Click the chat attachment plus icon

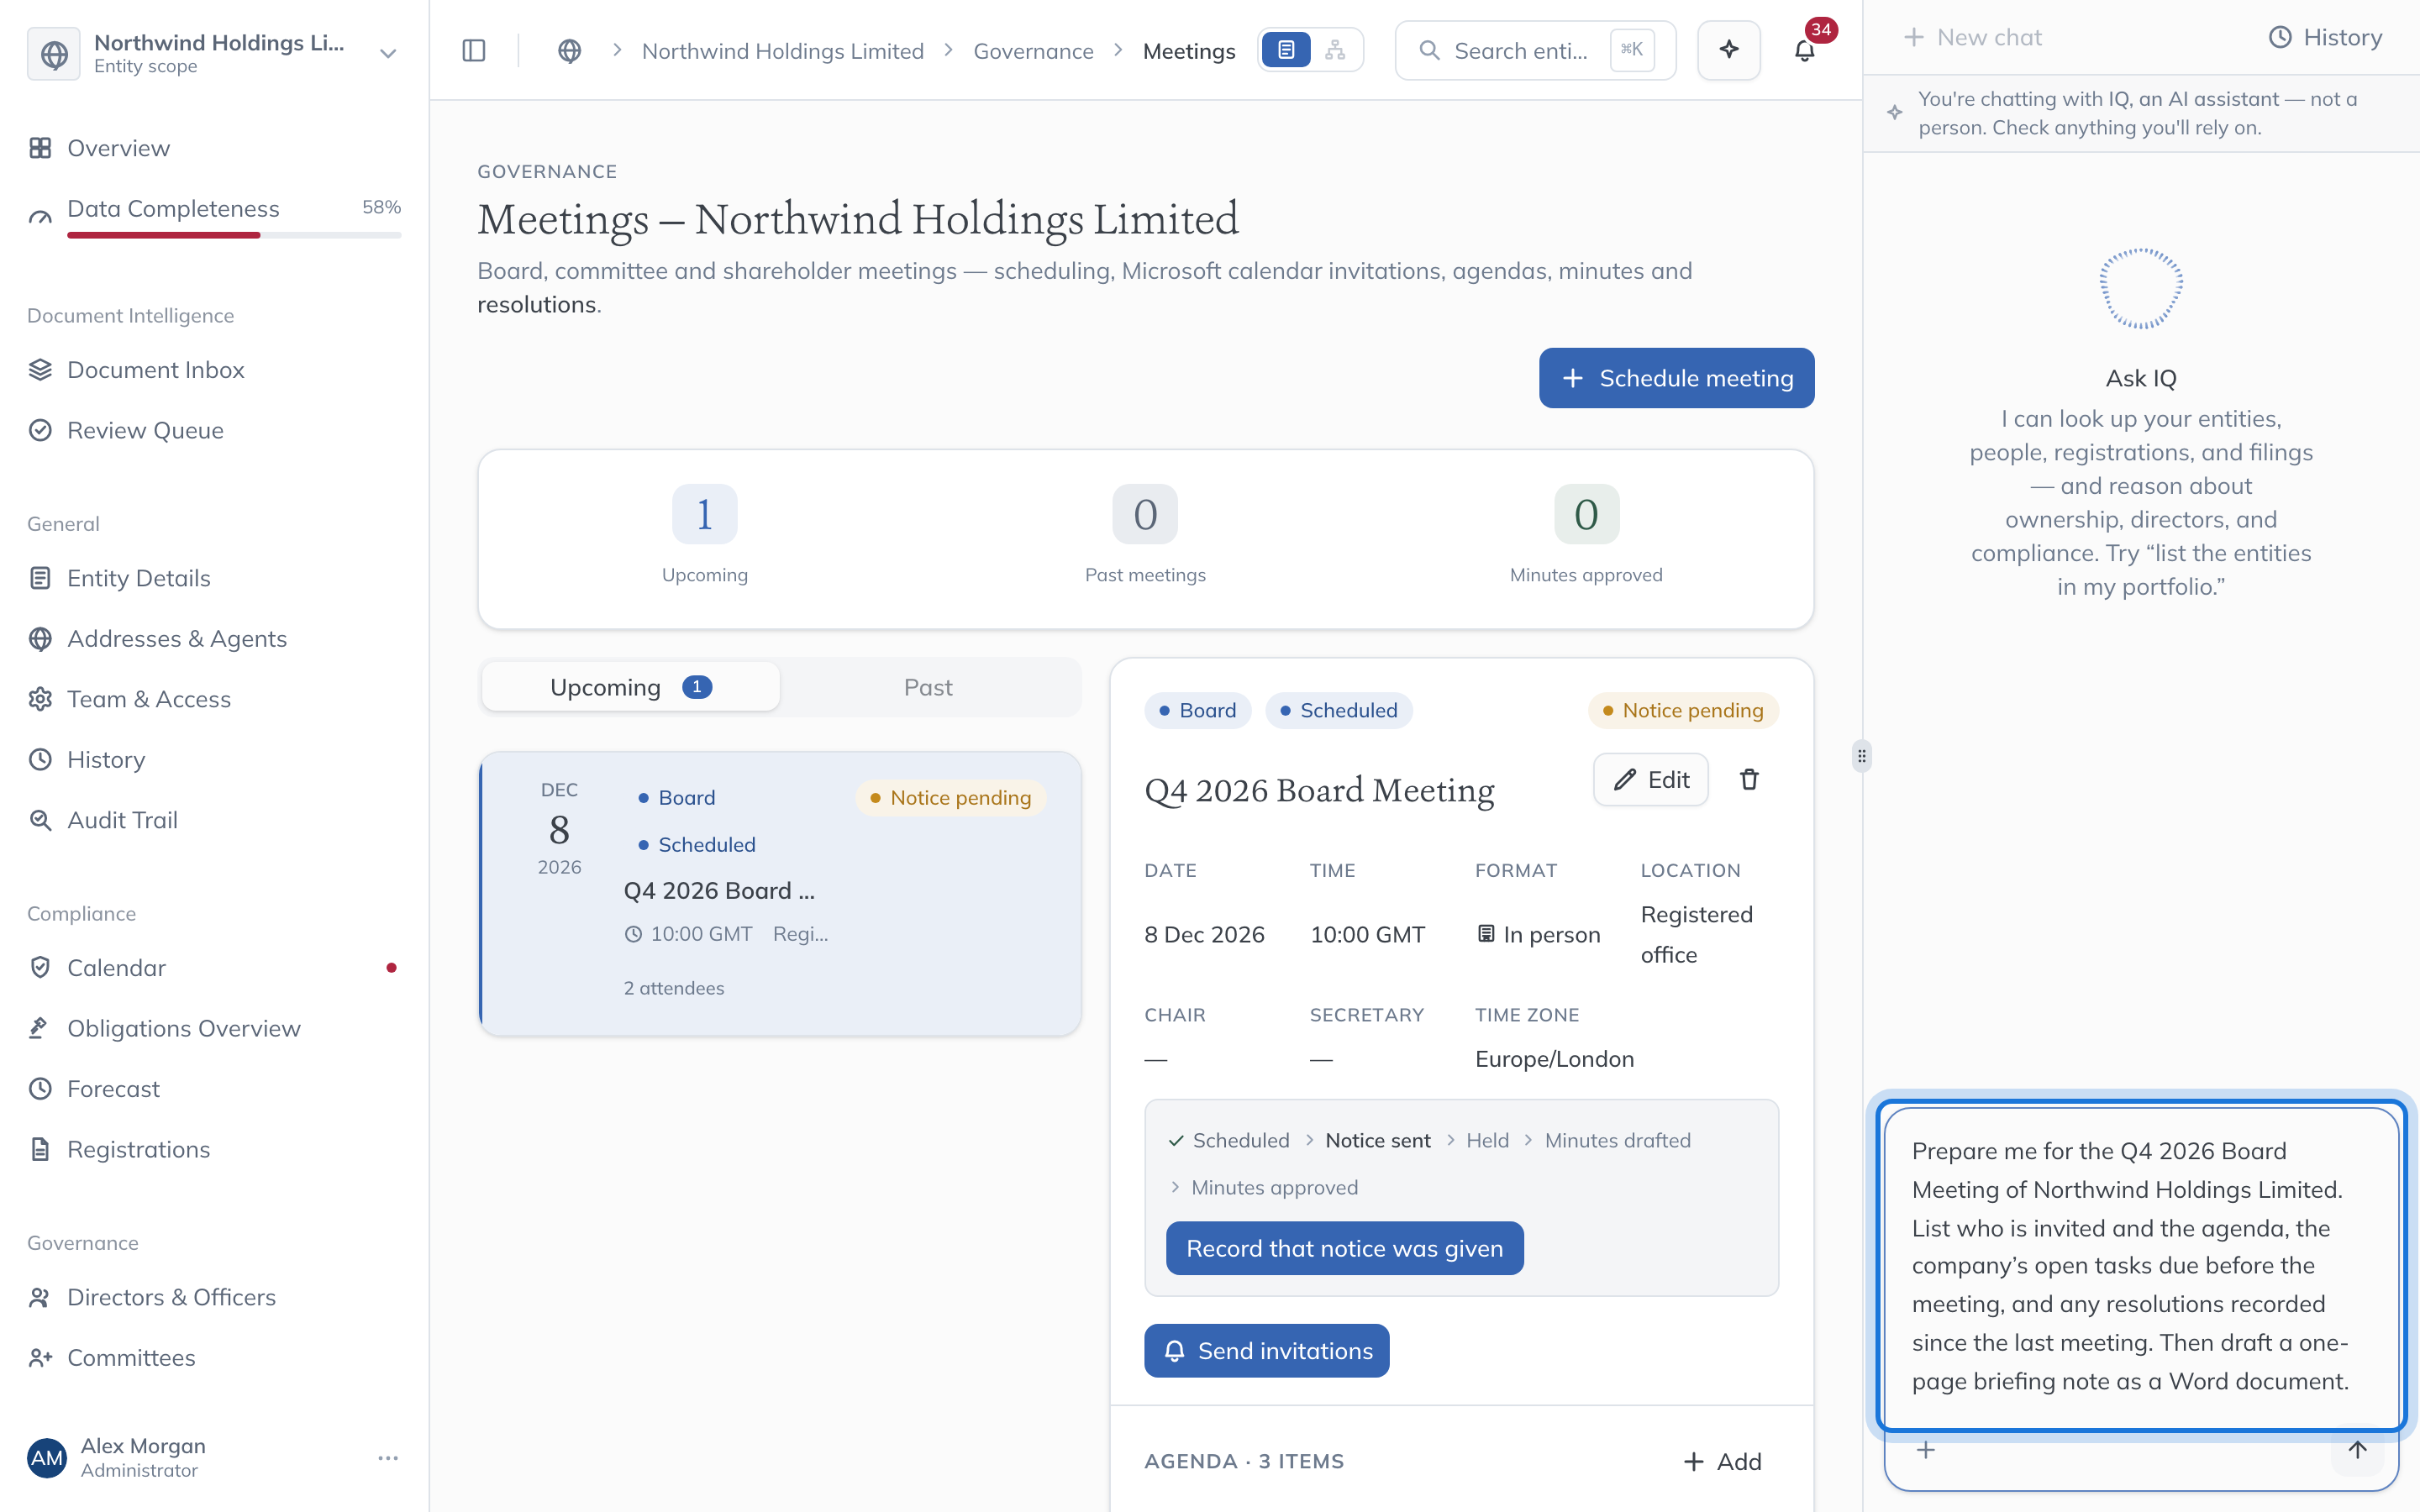point(1926,1449)
